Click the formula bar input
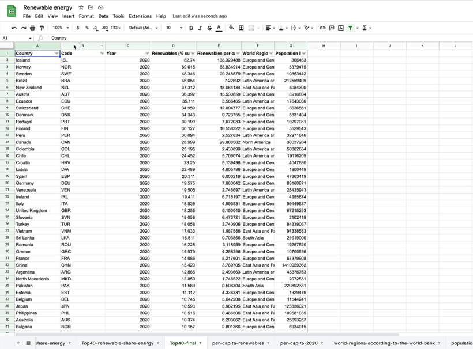 point(260,38)
